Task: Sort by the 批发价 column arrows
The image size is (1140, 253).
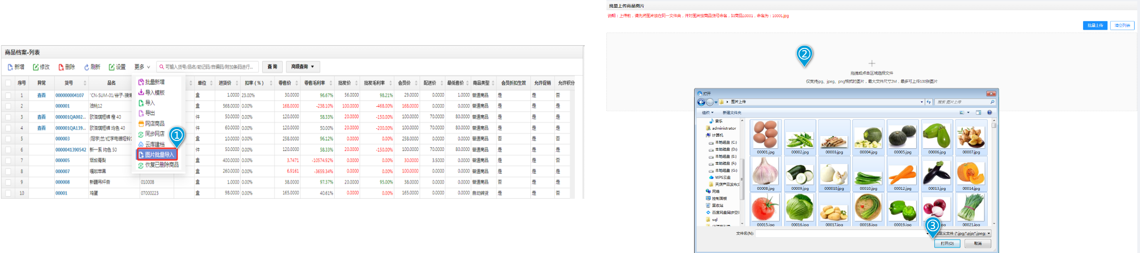Action: [x=356, y=83]
